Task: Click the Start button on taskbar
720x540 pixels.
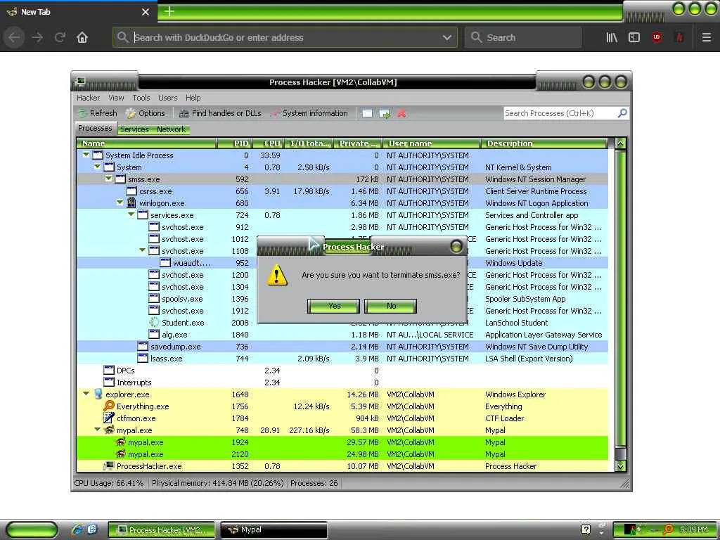Action: (32, 529)
